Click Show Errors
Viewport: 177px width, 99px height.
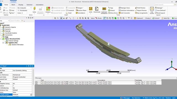[113, 13]
